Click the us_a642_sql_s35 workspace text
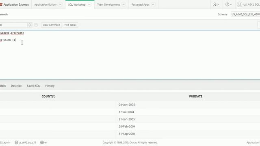This screenshot has width=260, height=146. pos(27,142)
